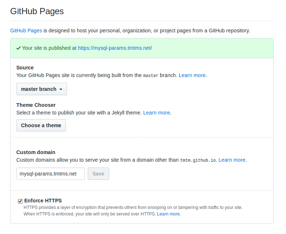This screenshot has width=286, height=234.
Task: Visit the published site URL mysql-params.tmtms.net
Action: pyautogui.click(x=115, y=48)
